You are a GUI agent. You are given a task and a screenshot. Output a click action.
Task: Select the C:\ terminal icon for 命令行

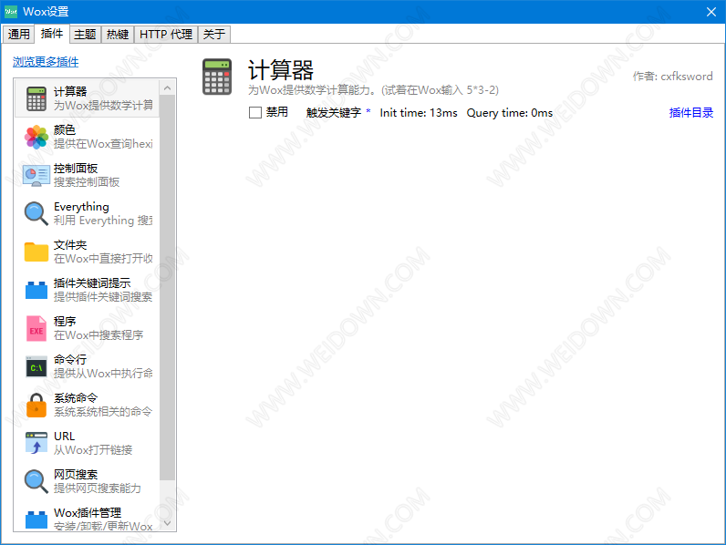(x=36, y=367)
